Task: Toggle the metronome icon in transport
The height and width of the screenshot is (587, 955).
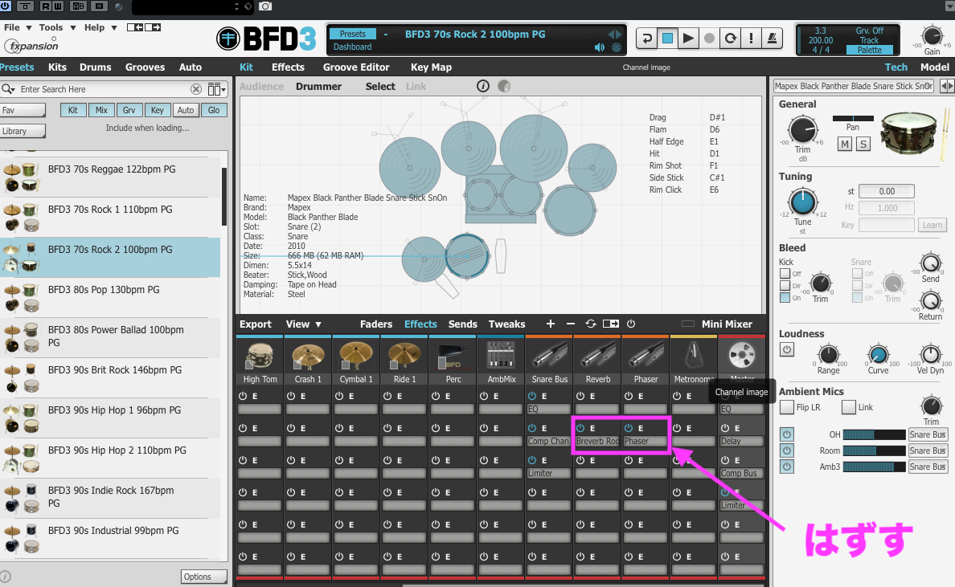Action: coord(772,39)
